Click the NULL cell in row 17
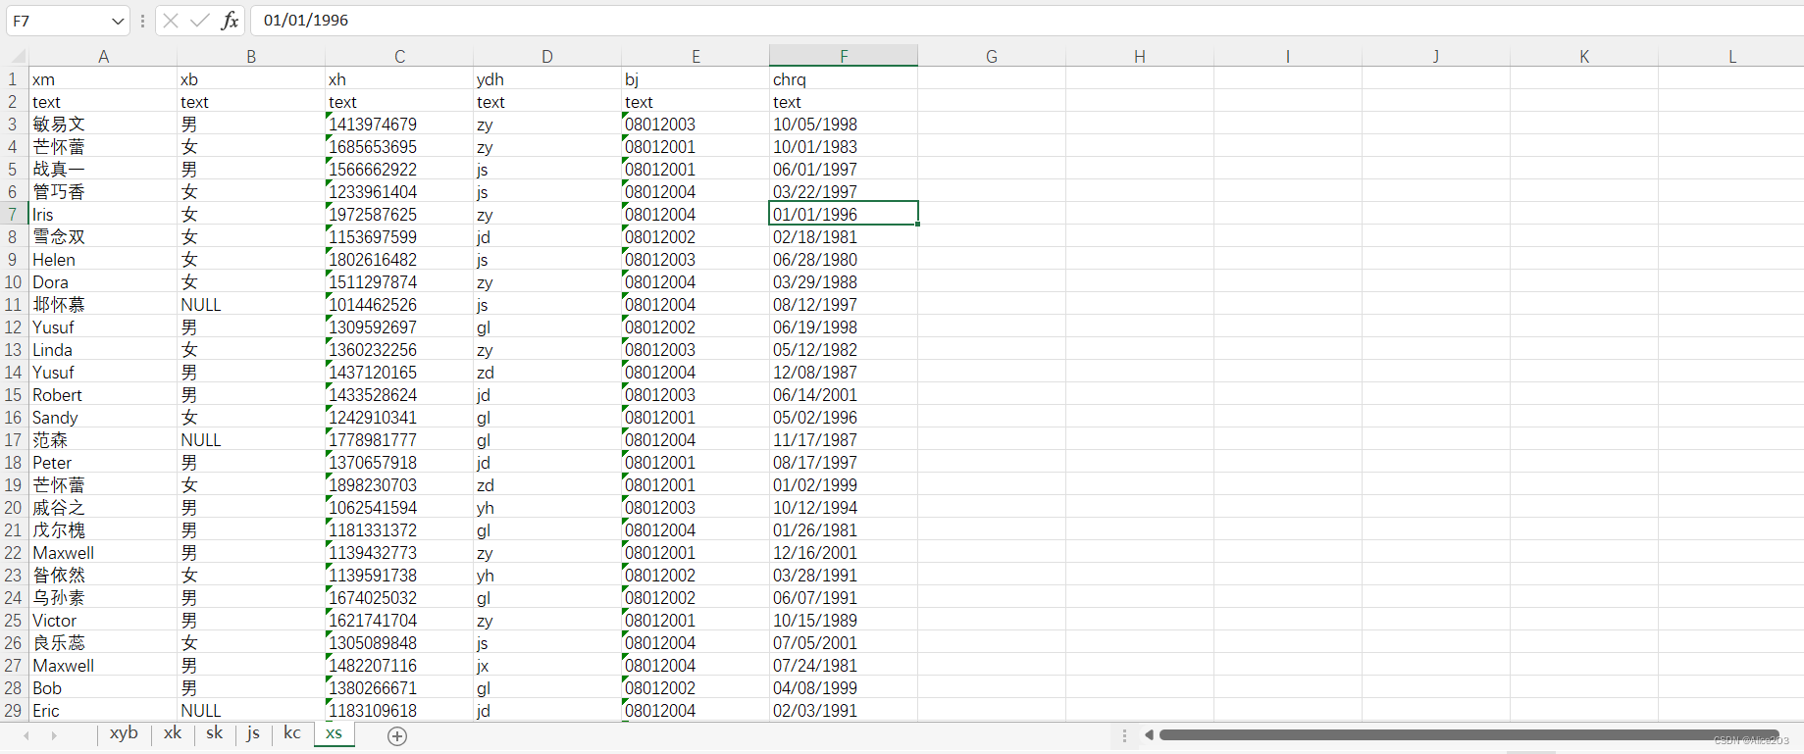Screen dimensions: 1804x754 click(x=251, y=440)
